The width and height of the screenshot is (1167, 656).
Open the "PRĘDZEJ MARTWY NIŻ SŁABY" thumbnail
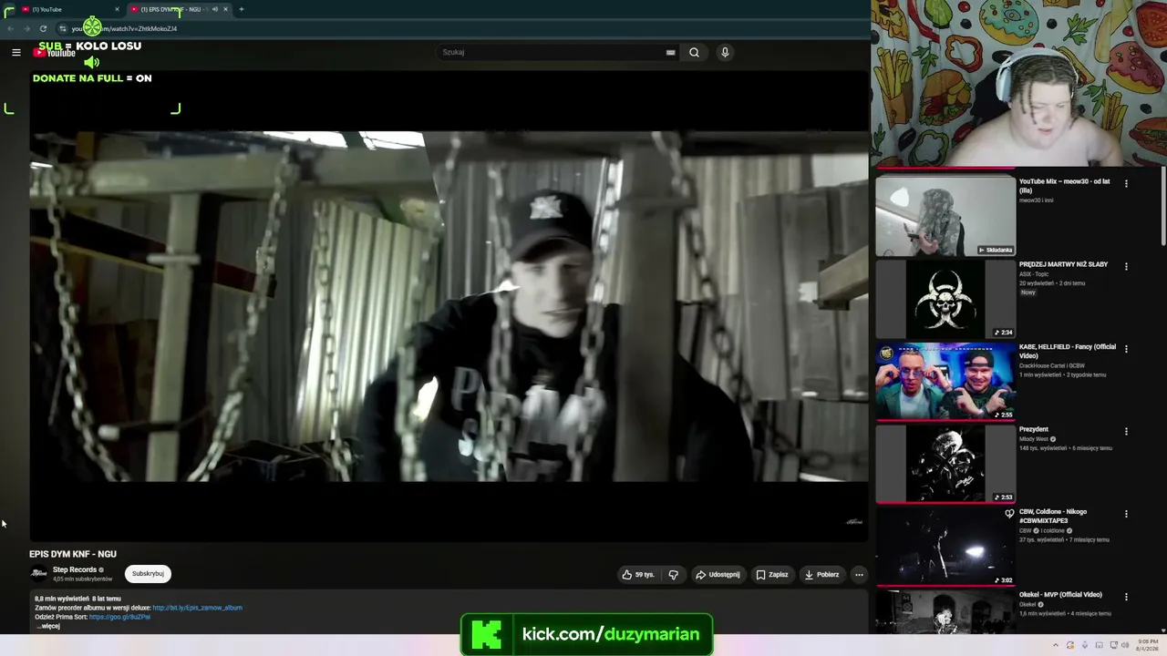pyautogui.click(x=945, y=299)
